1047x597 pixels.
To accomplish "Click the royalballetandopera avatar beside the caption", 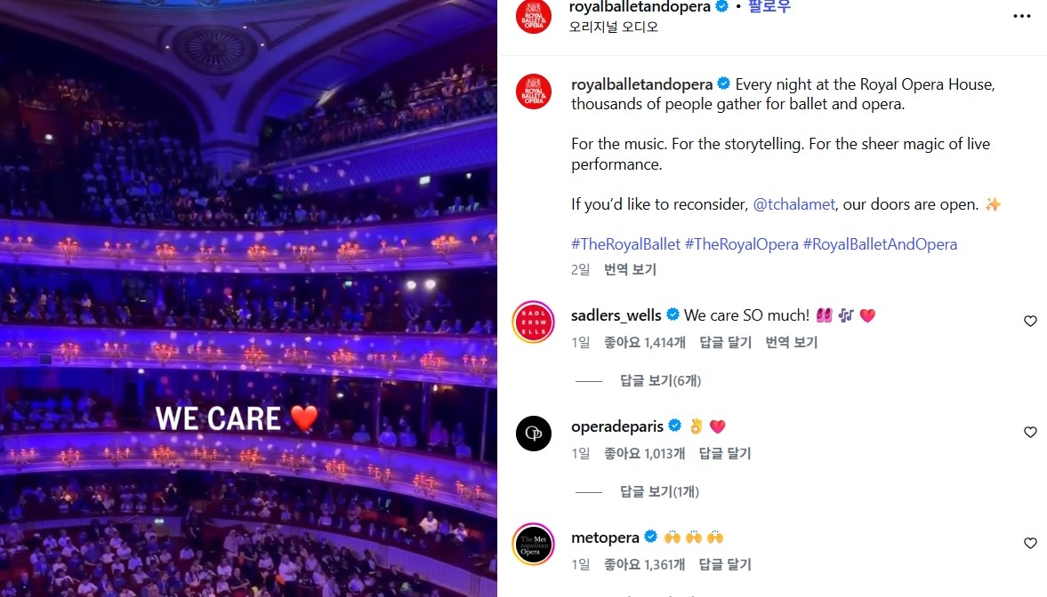I will pos(533,92).
